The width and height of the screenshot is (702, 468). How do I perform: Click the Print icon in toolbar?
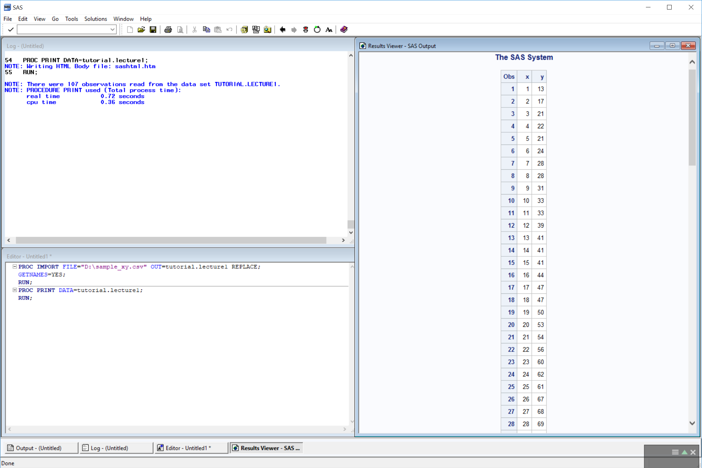[x=168, y=30]
